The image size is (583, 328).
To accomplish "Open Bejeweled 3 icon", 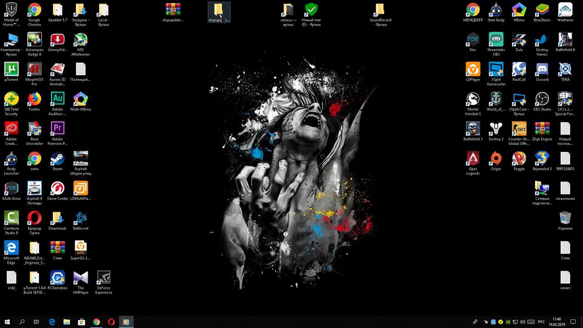I will coord(542,161).
